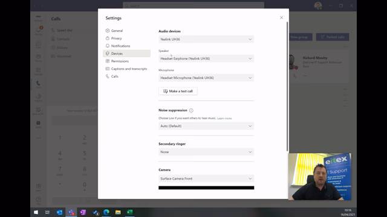Open Excel from taskbar
This screenshot has height=217, width=387.
pyautogui.click(x=130, y=212)
